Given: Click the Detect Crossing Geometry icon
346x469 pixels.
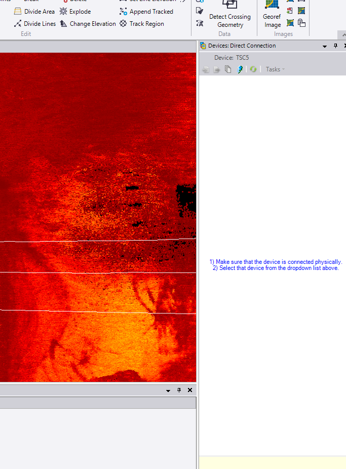Looking at the screenshot, I should [229, 4].
